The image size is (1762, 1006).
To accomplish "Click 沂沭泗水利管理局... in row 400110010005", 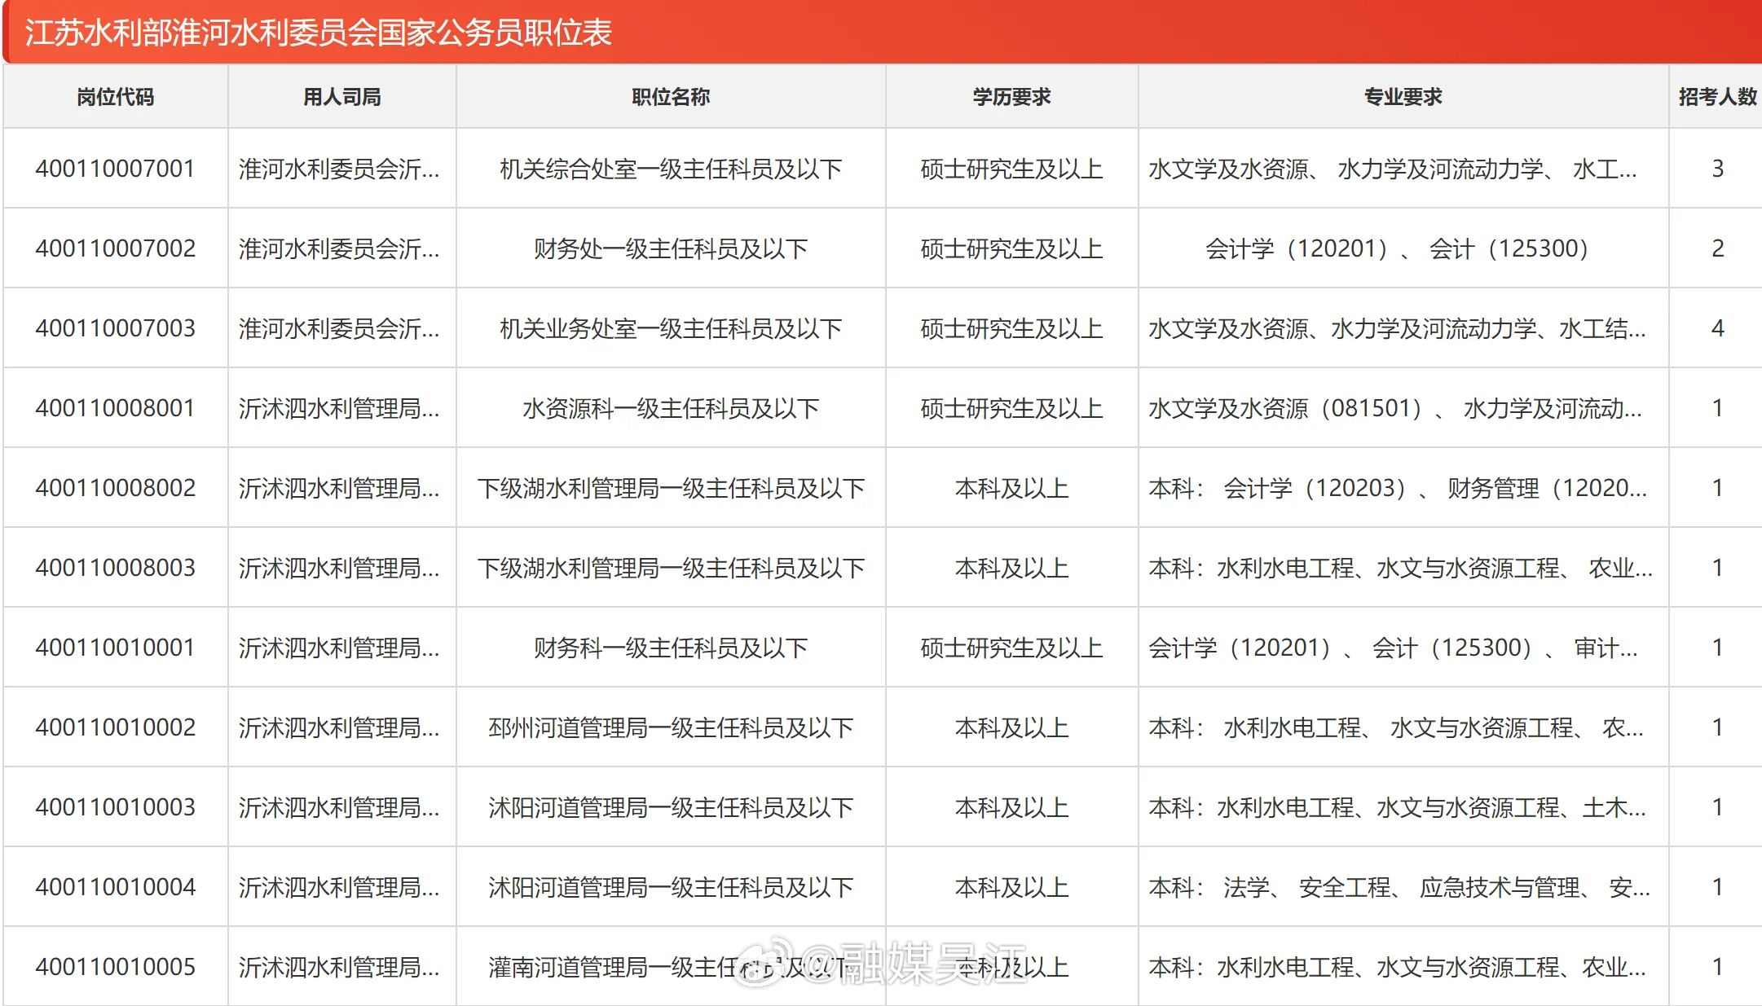I will (x=339, y=967).
